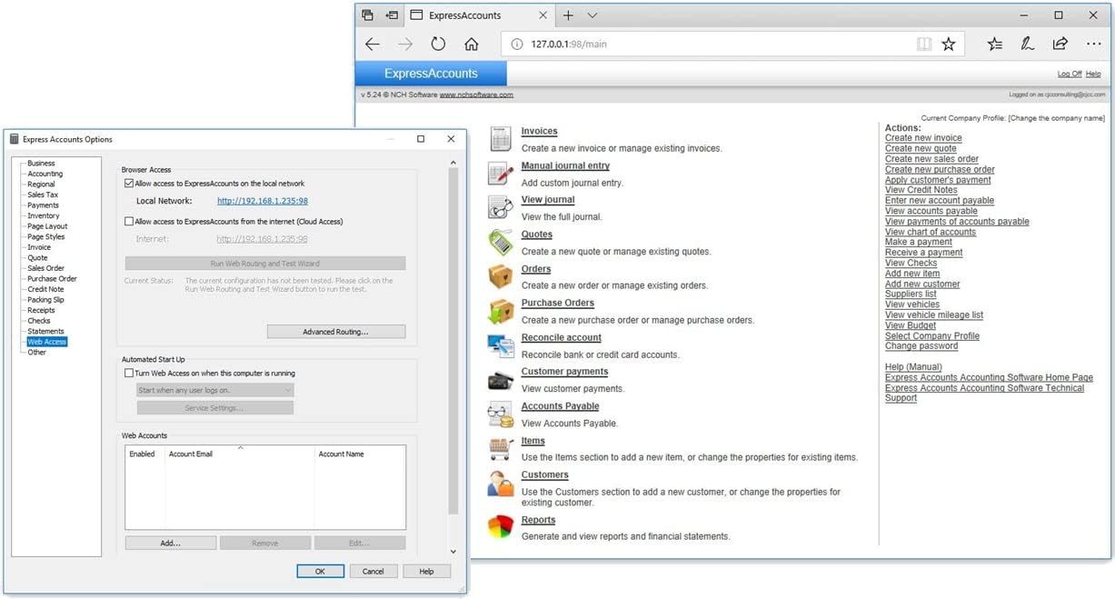The image size is (1115, 599).
Task: Disable access to ExpressAccounts on local network
Action: coord(129,184)
